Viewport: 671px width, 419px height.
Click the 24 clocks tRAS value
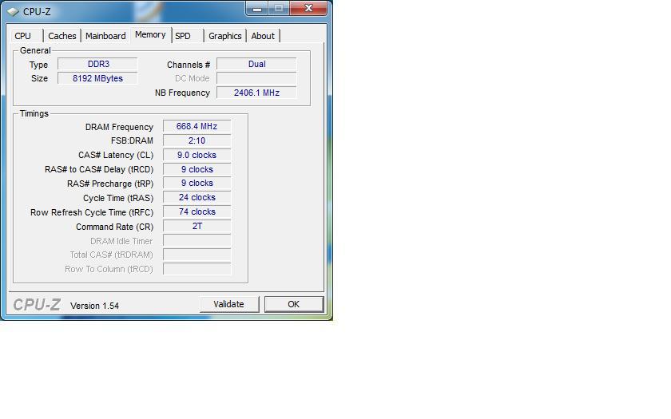pos(197,198)
